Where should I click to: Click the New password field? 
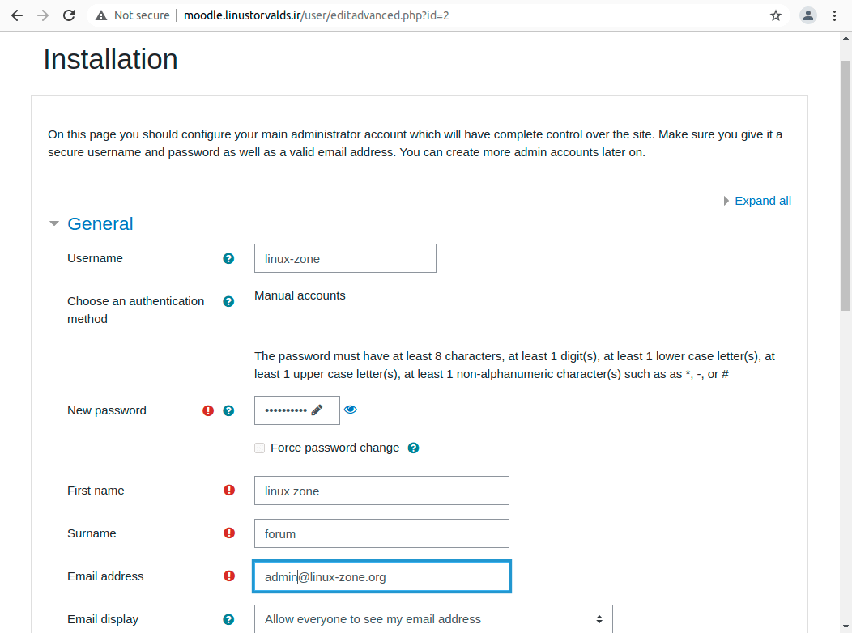[x=296, y=410]
